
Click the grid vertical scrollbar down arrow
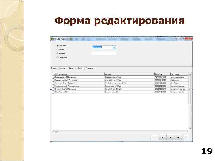click(190, 129)
